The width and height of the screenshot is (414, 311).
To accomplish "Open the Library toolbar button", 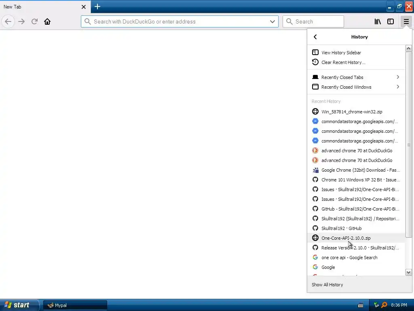I will 378,21.
